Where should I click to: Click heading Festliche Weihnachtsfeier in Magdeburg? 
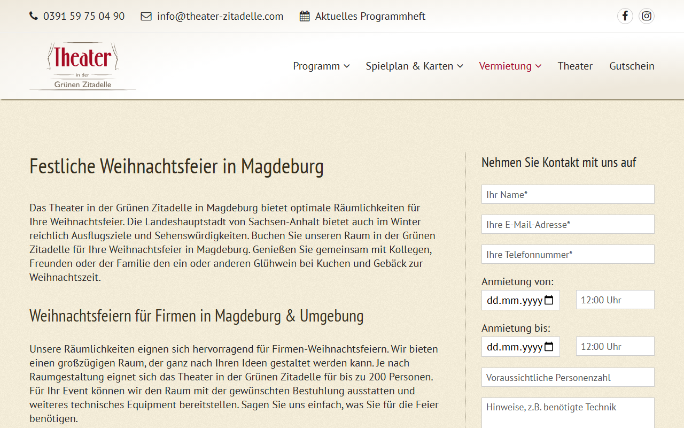tap(176, 166)
